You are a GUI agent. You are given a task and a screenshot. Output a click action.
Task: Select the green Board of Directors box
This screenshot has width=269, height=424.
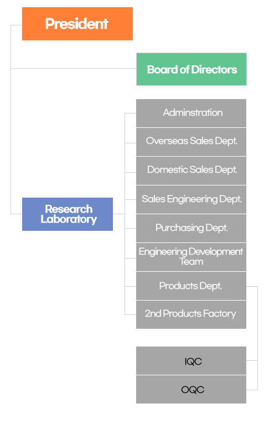(192, 69)
